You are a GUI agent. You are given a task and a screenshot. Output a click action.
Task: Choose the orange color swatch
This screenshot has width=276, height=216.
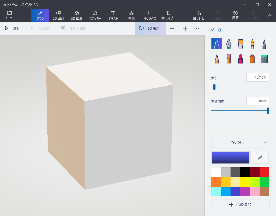coord(216,182)
